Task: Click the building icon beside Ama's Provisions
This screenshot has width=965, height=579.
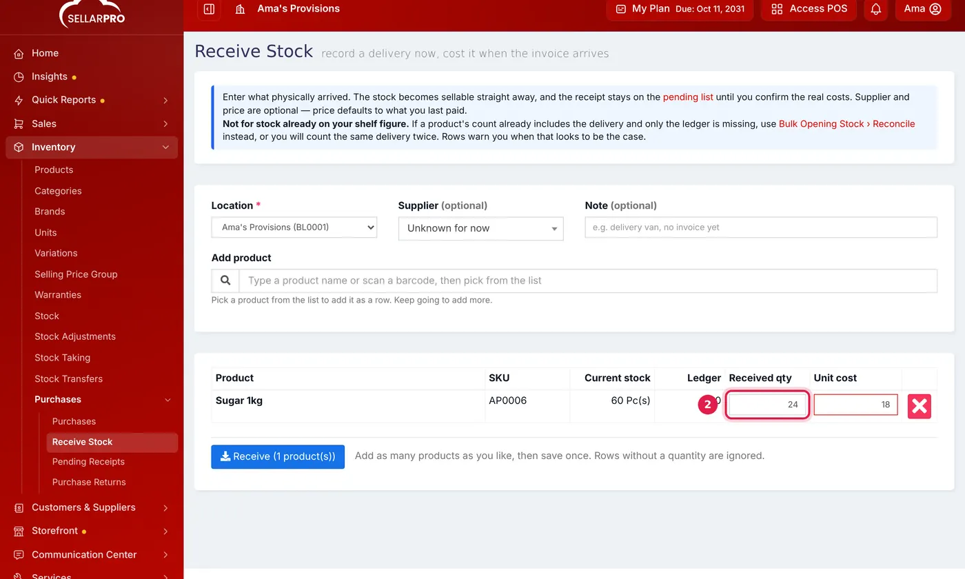Action: pyautogui.click(x=240, y=9)
